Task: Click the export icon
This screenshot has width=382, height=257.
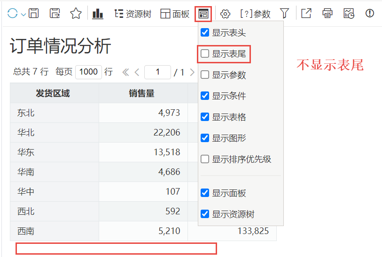Action: pos(306,13)
